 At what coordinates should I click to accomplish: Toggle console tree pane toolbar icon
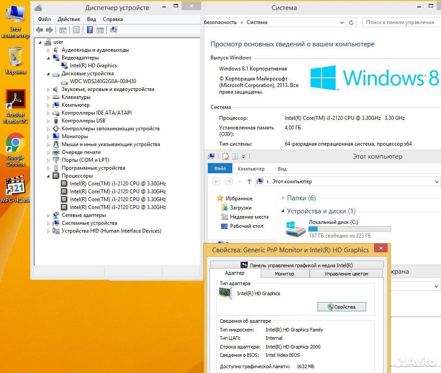point(63,30)
